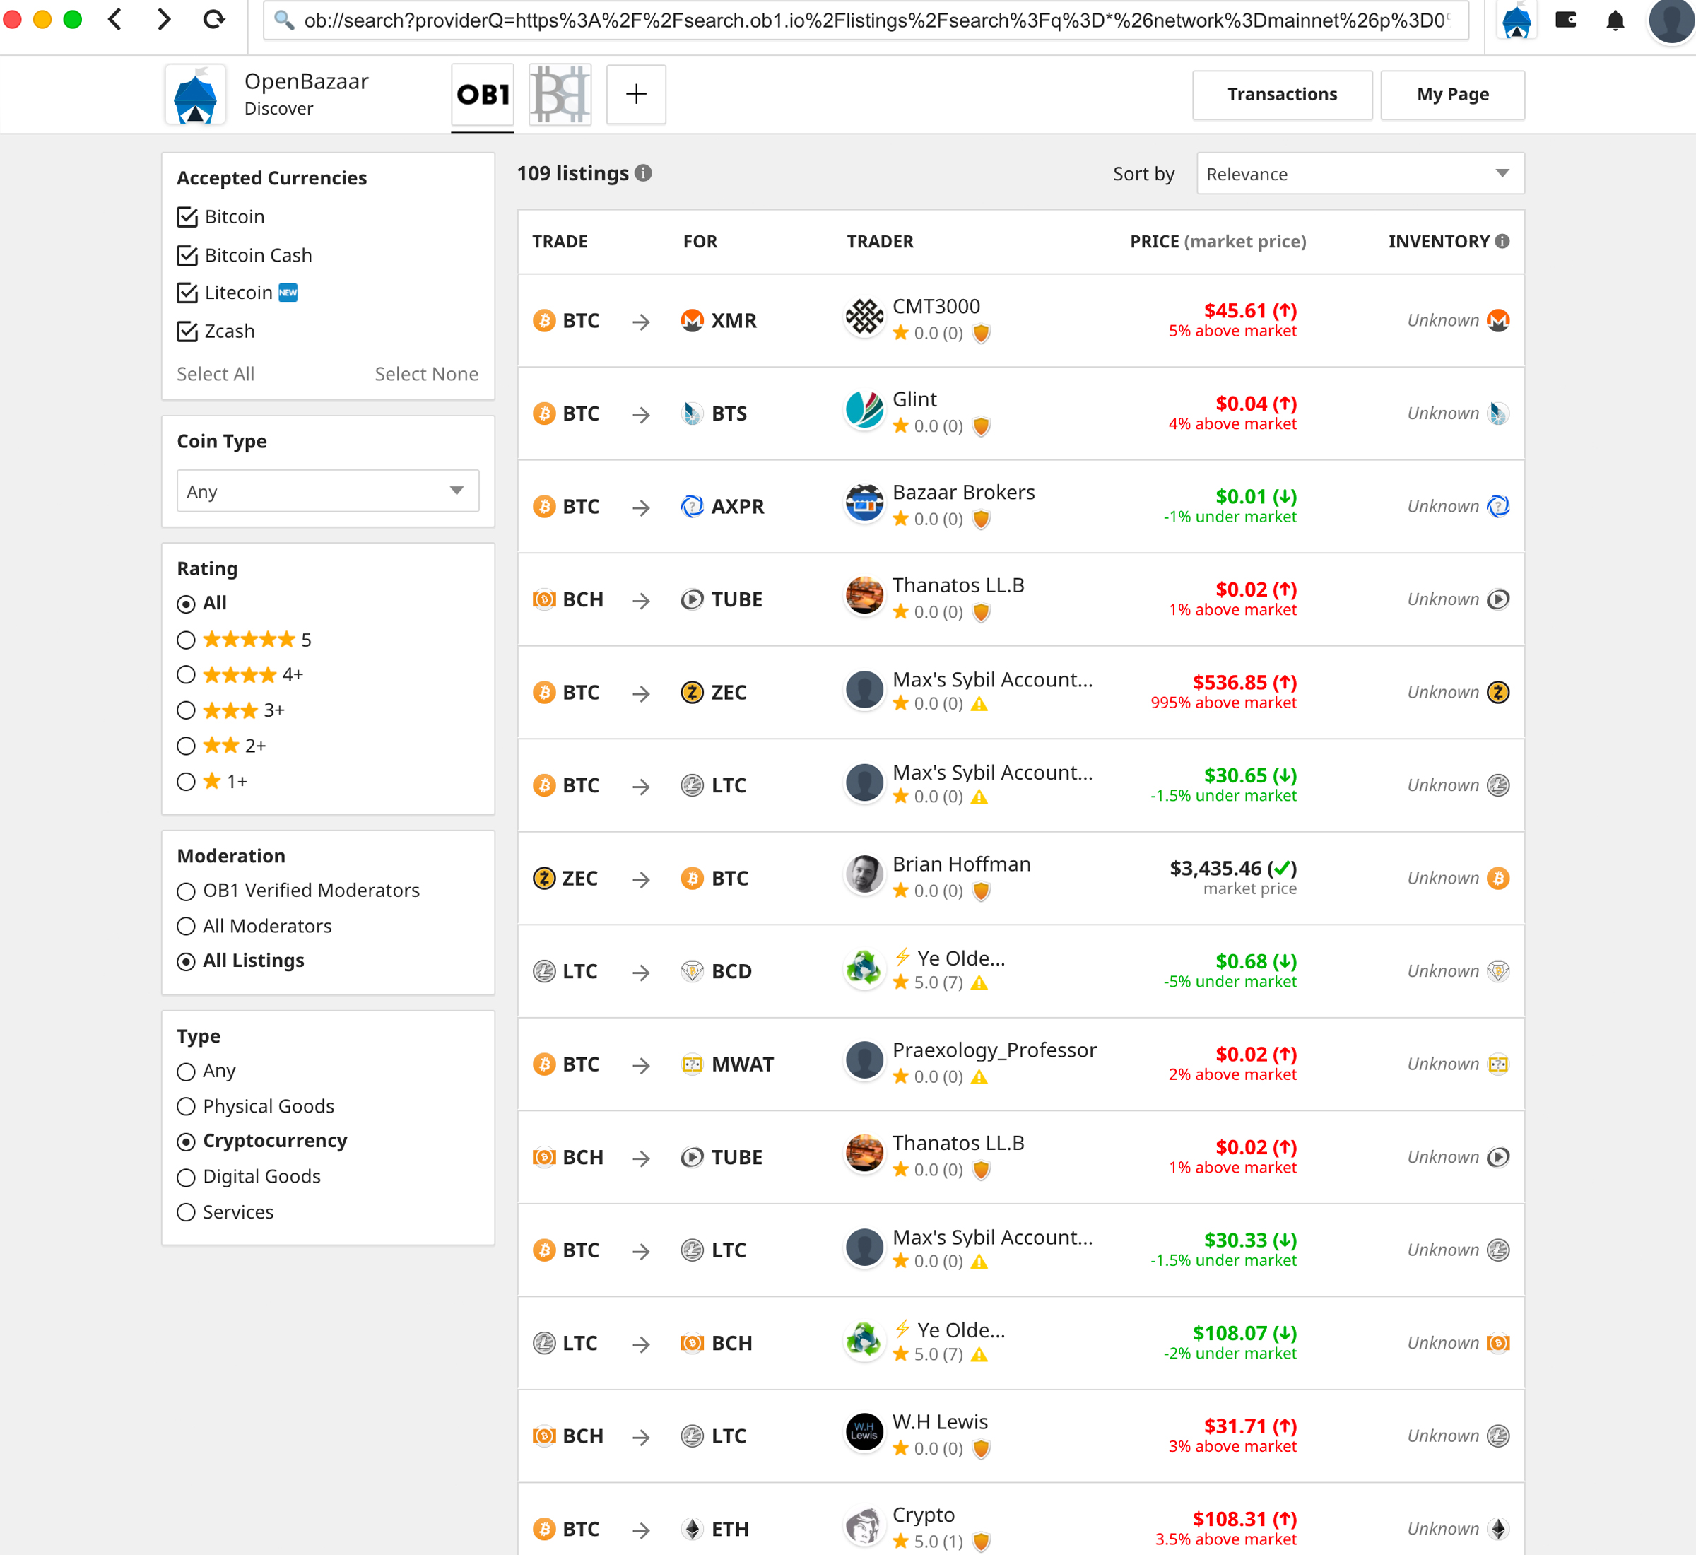The height and width of the screenshot is (1555, 1696).
Task: Choose Physical Goods under Type filter
Action: click(185, 1106)
